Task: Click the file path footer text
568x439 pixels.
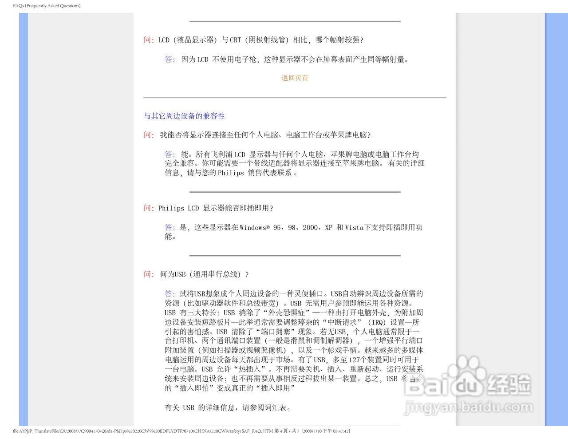Action: [x=181, y=431]
